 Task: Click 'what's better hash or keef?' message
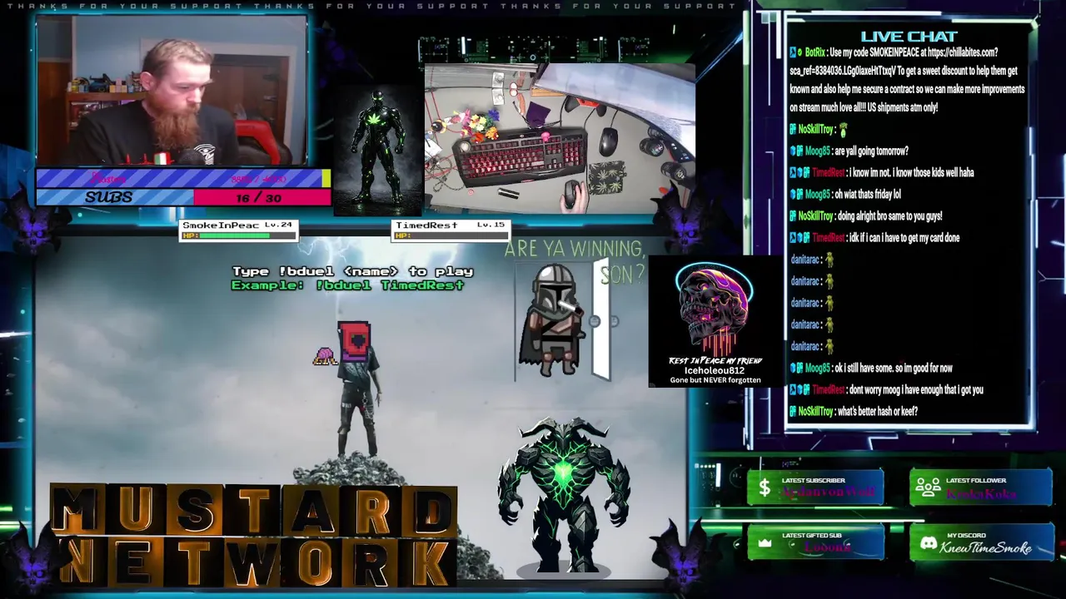point(878,411)
